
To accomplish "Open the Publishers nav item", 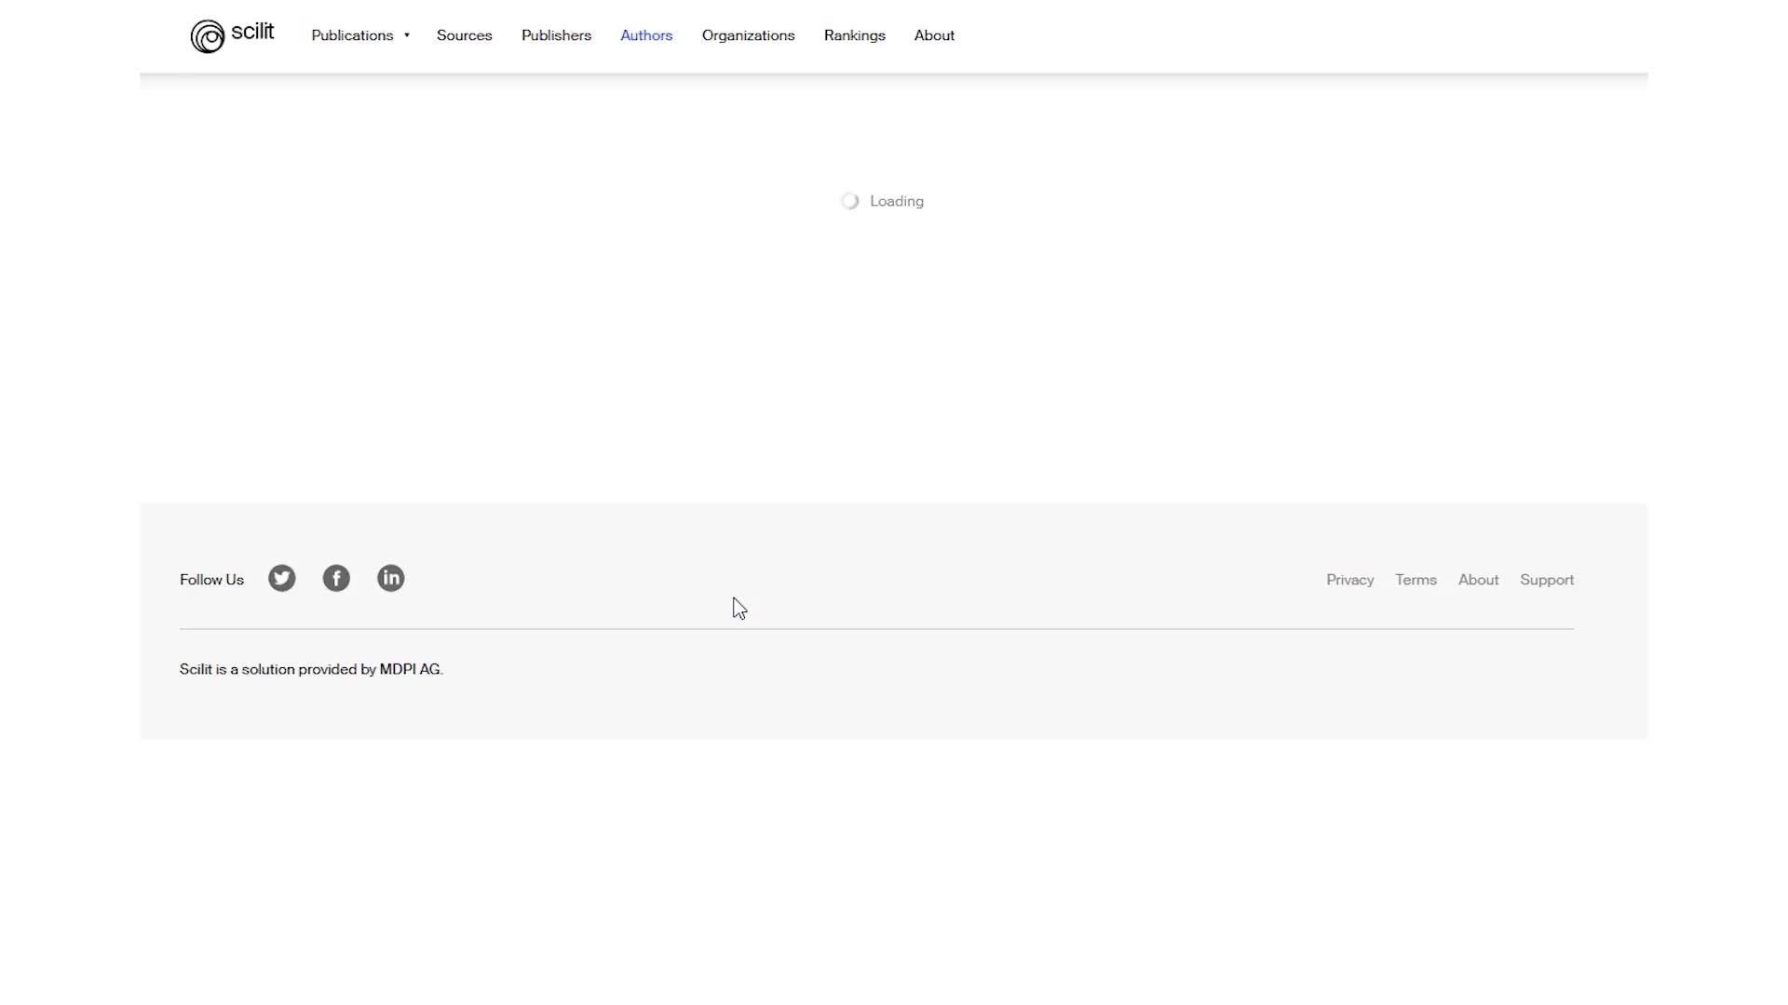I will click(556, 35).
